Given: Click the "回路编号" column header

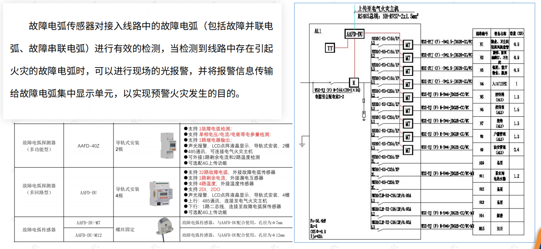Looking at the screenshot, I should (x=481, y=34).
